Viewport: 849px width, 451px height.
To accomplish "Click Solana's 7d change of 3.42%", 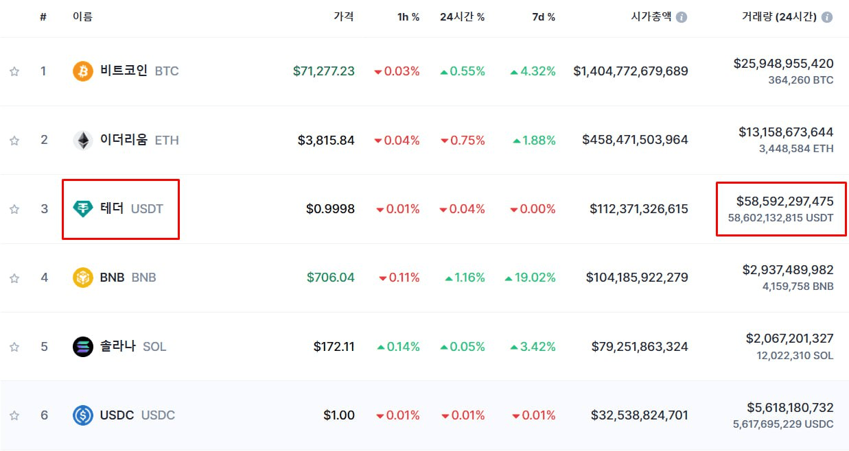I will [x=533, y=347].
